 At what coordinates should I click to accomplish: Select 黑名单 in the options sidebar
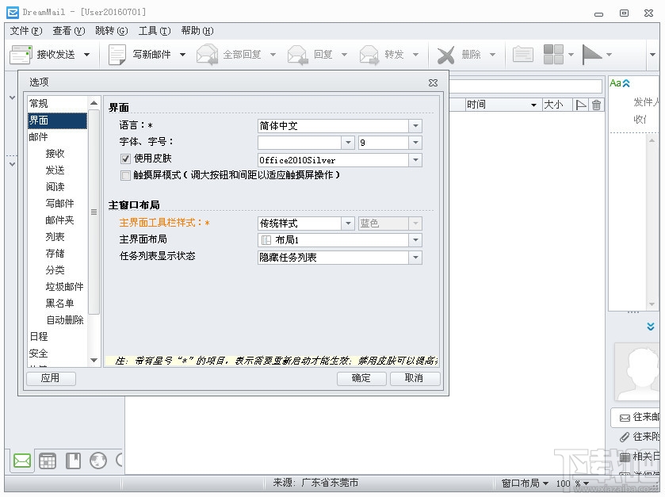[59, 303]
